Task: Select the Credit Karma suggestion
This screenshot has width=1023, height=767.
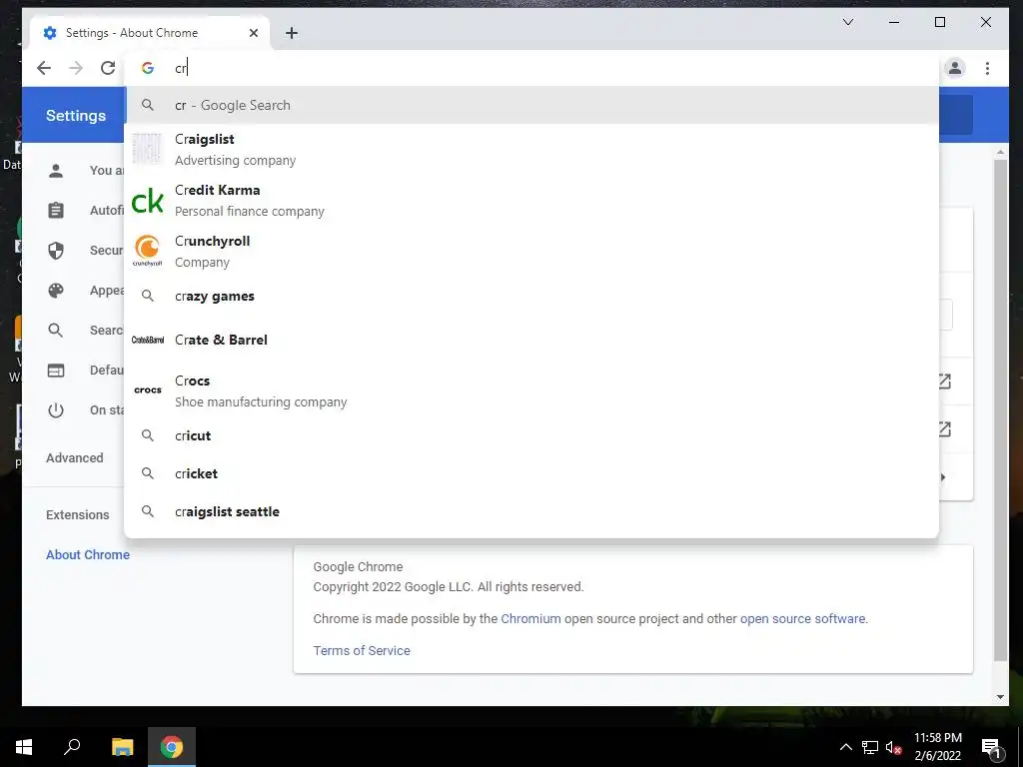Action: coord(531,200)
